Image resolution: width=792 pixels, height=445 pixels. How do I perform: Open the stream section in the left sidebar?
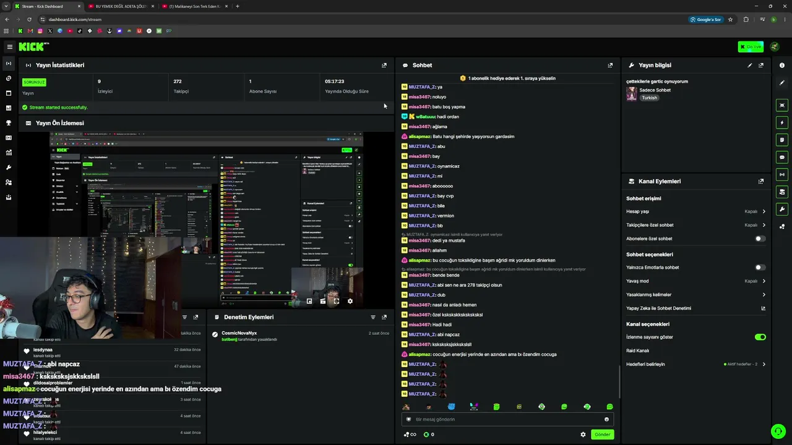(x=9, y=64)
